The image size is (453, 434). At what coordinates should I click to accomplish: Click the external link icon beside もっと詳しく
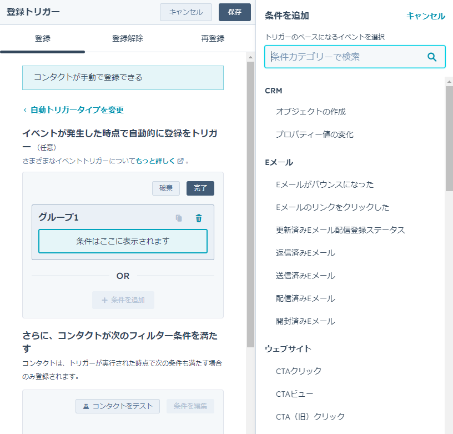[180, 161]
